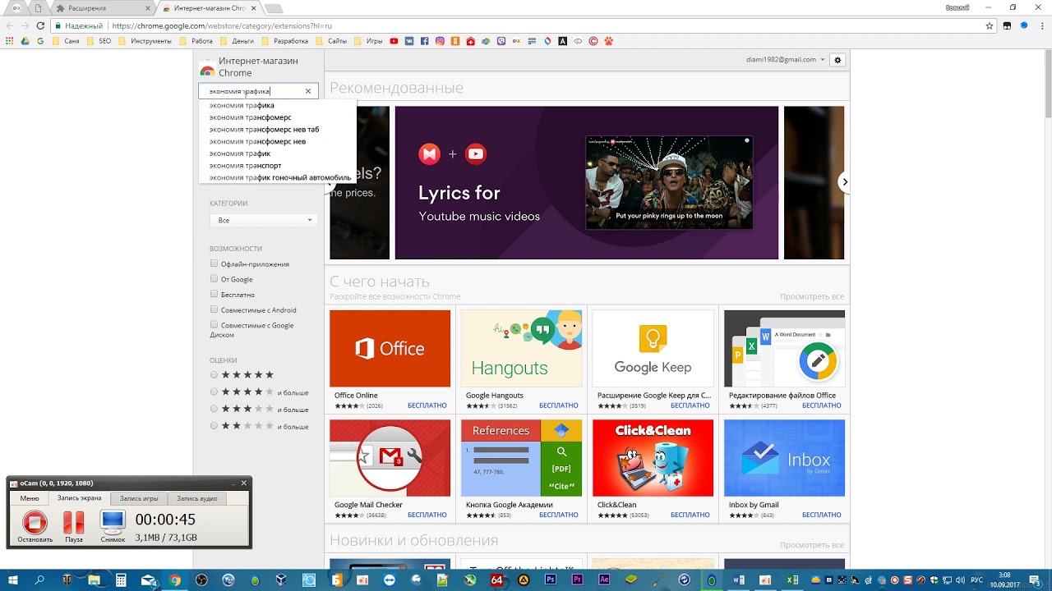Click the browser reload button
1052x591 pixels.
(42, 25)
